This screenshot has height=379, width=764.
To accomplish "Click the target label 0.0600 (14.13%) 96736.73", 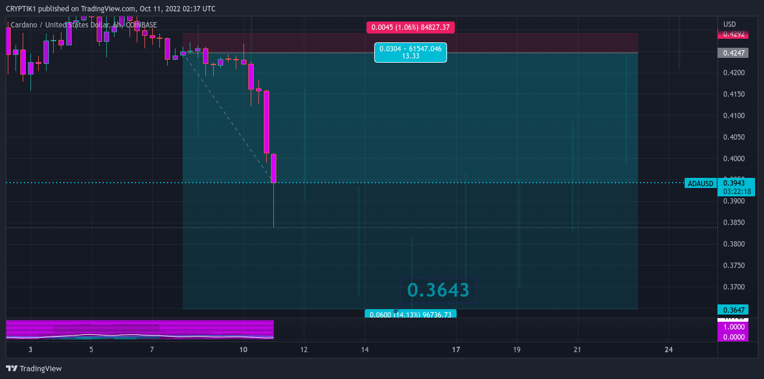I will tap(411, 314).
